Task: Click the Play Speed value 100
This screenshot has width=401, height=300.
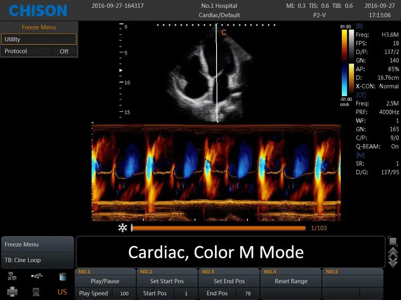Action: click(x=124, y=293)
